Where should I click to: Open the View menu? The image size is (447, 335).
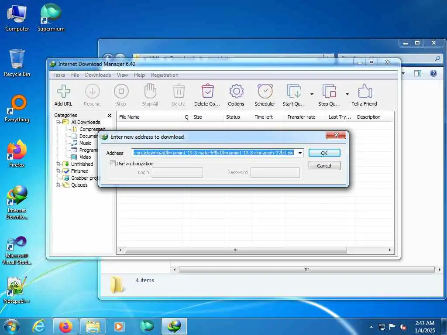pos(122,75)
